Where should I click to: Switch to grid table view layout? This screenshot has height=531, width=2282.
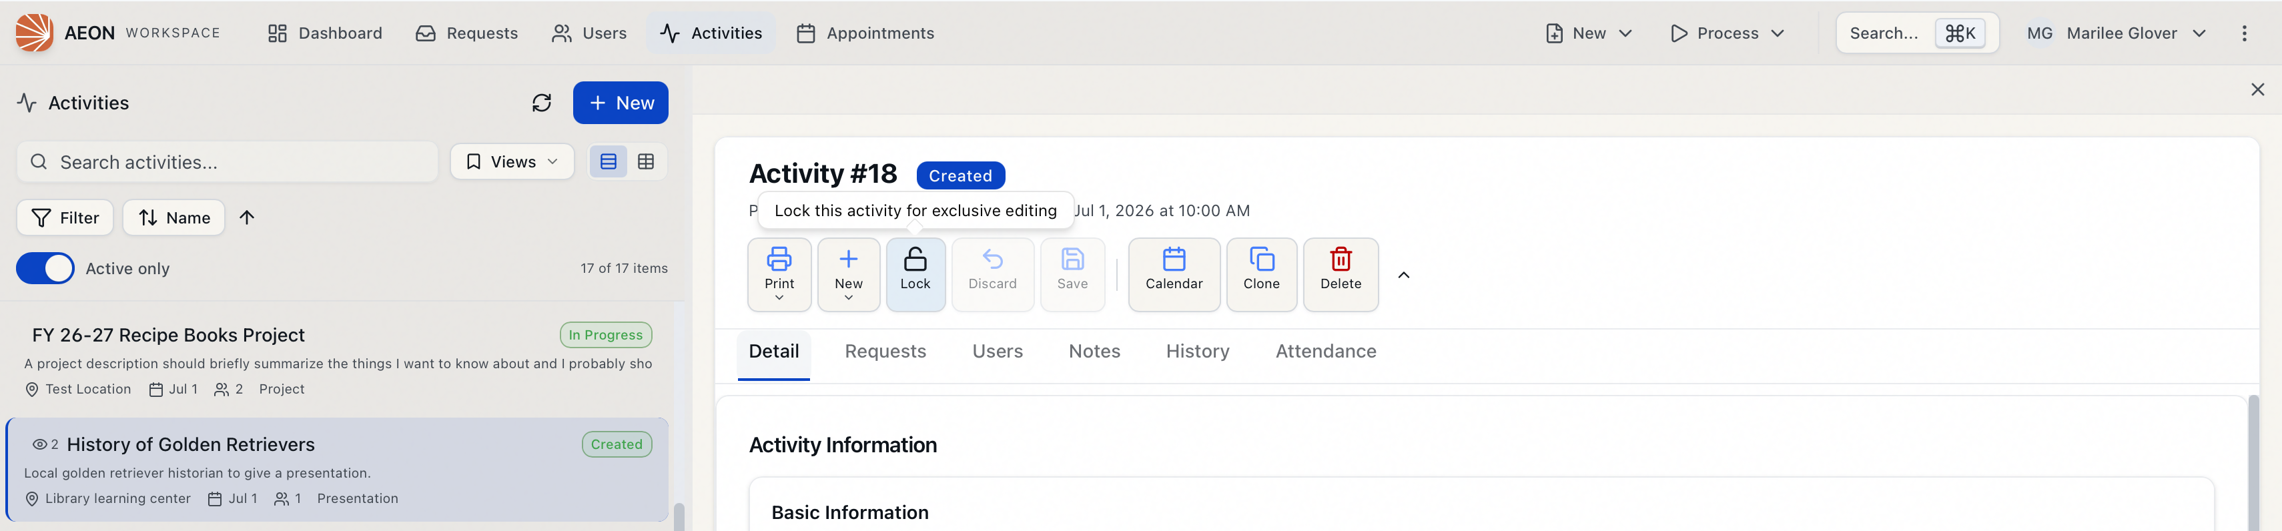click(646, 162)
